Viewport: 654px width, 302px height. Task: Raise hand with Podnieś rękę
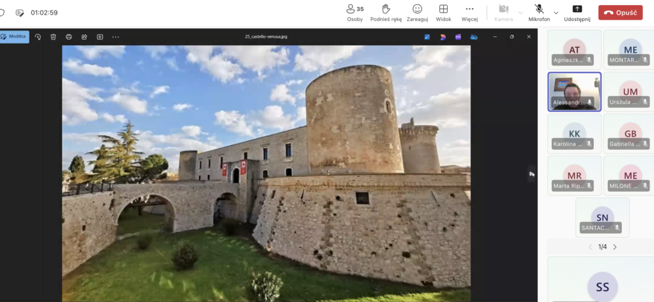click(386, 12)
